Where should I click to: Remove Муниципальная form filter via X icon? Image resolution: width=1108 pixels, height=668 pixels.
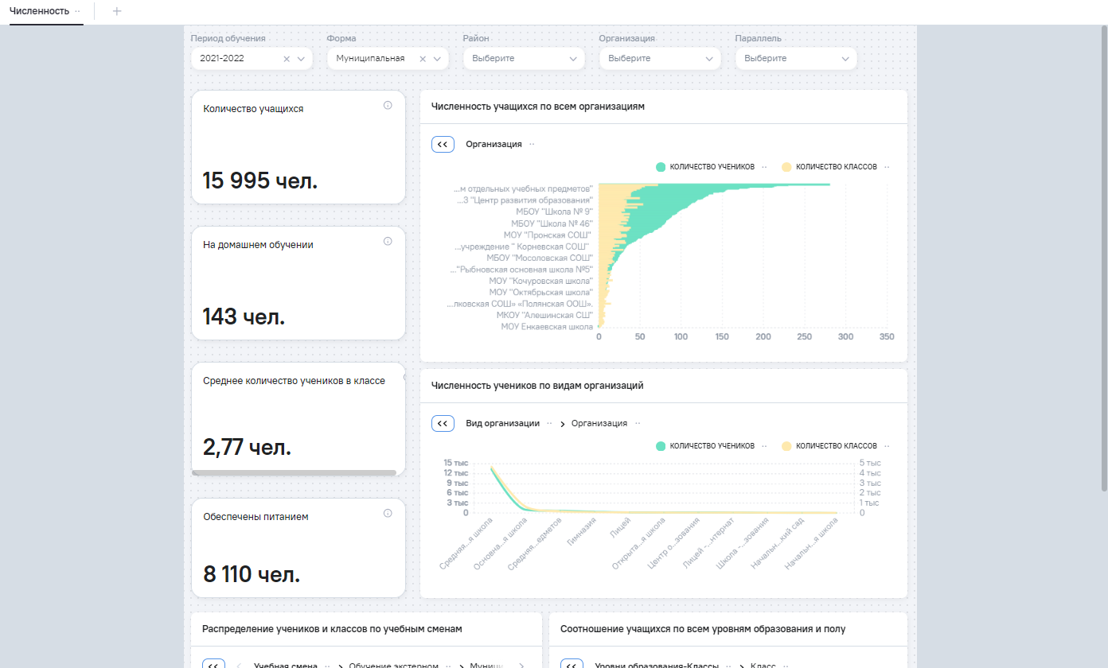point(423,59)
